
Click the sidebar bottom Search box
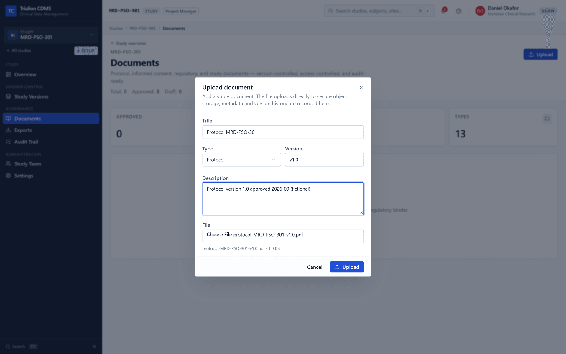22,346
